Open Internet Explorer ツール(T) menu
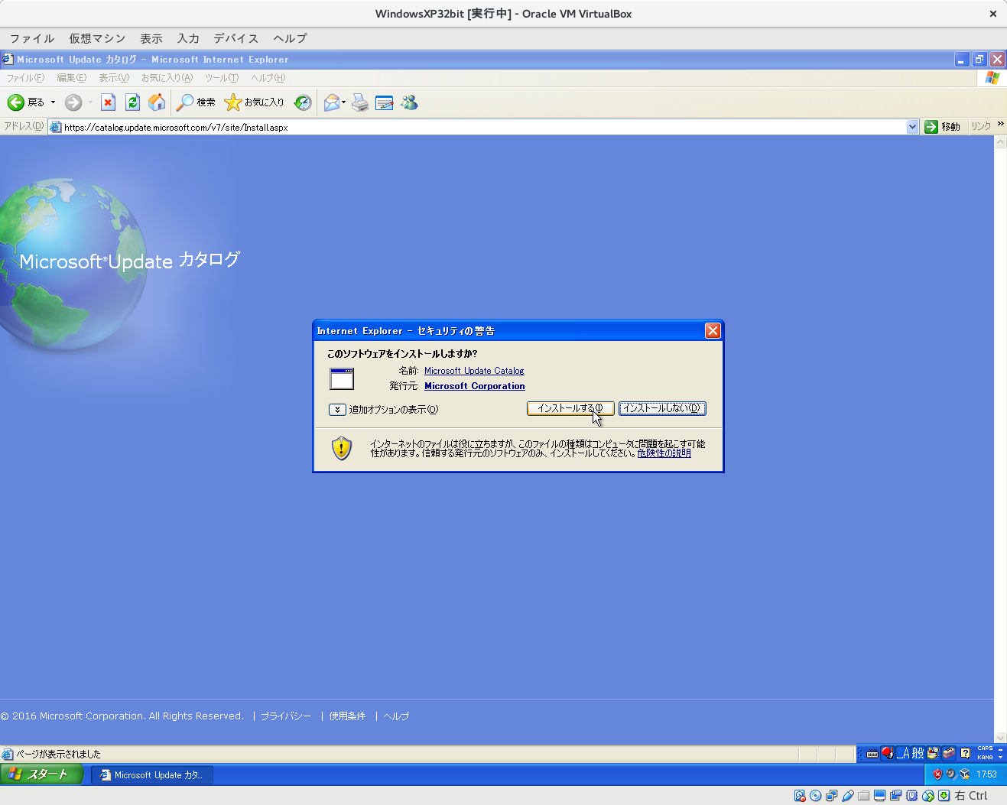The image size is (1007, 805). point(222,78)
